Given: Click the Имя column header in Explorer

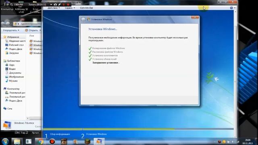Looking at the screenshot, I should pyautogui.click(x=31, y=36).
